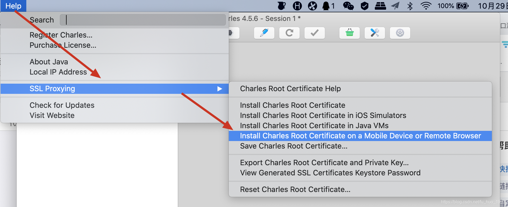Click the date display in menu bar
508x207 pixels.
coord(493,6)
